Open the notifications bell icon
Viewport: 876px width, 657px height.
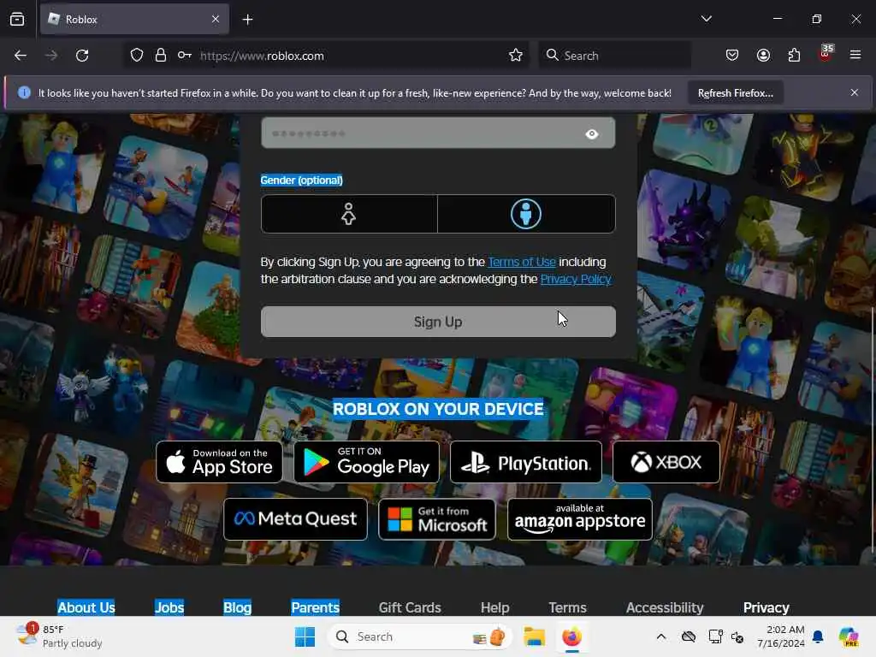(818, 636)
